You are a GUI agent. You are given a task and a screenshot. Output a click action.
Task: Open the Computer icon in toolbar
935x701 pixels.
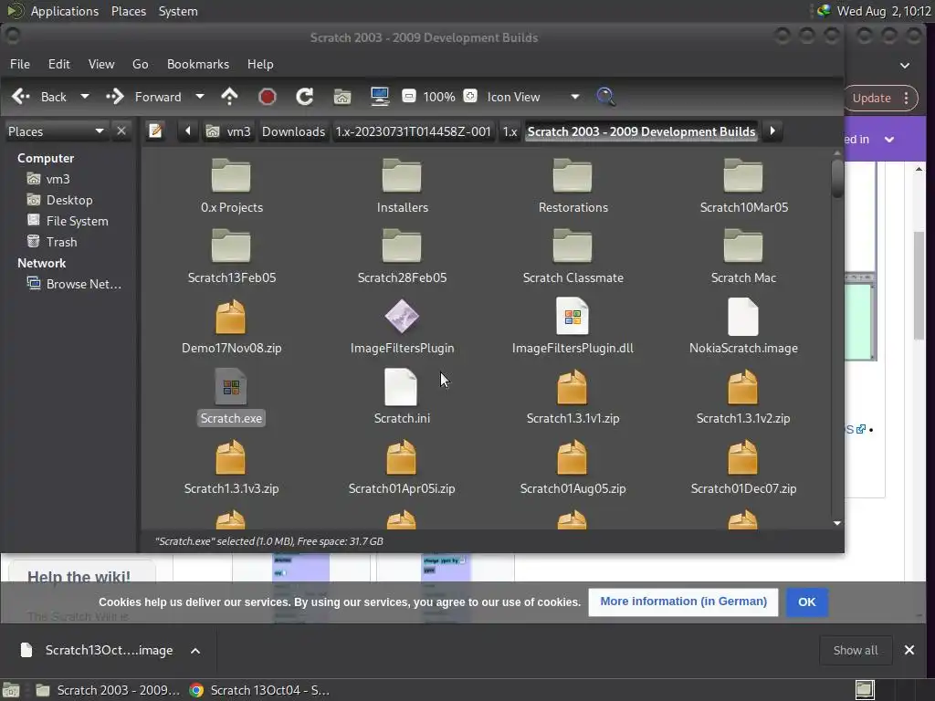click(x=380, y=97)
